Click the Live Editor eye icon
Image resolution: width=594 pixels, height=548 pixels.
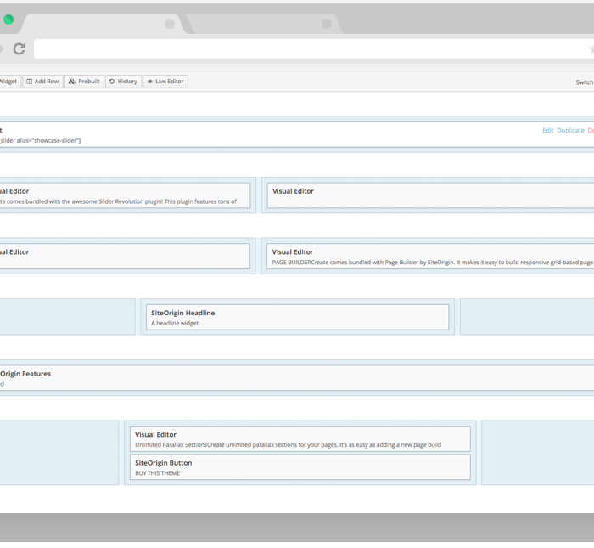(x=150, y=82)
